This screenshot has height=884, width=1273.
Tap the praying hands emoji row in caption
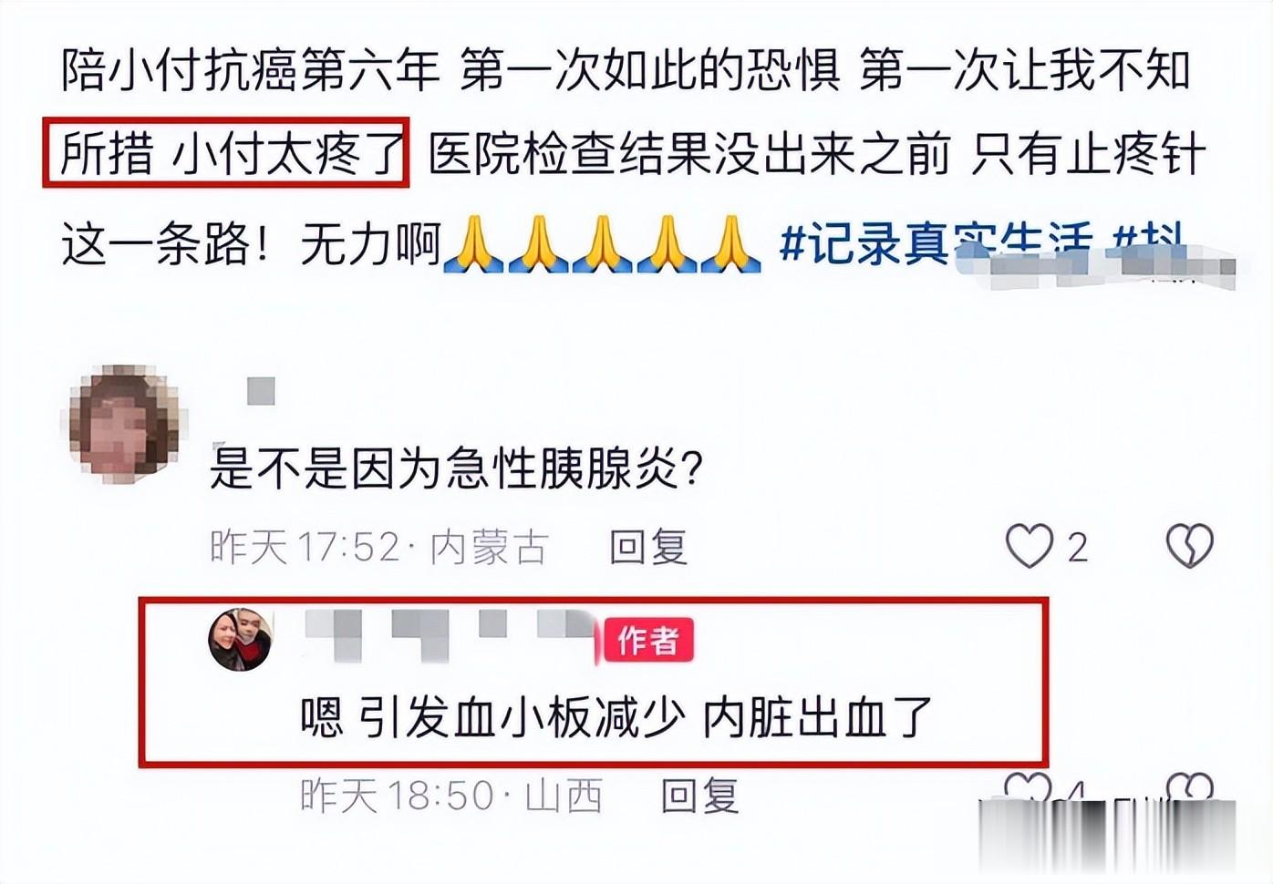pyautogui.click(x=602, y=244)
